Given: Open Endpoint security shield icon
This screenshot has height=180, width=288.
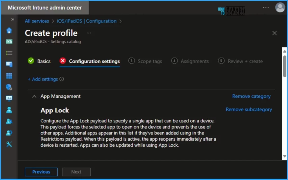Looking at the screenshot, I should pos(9,87).
